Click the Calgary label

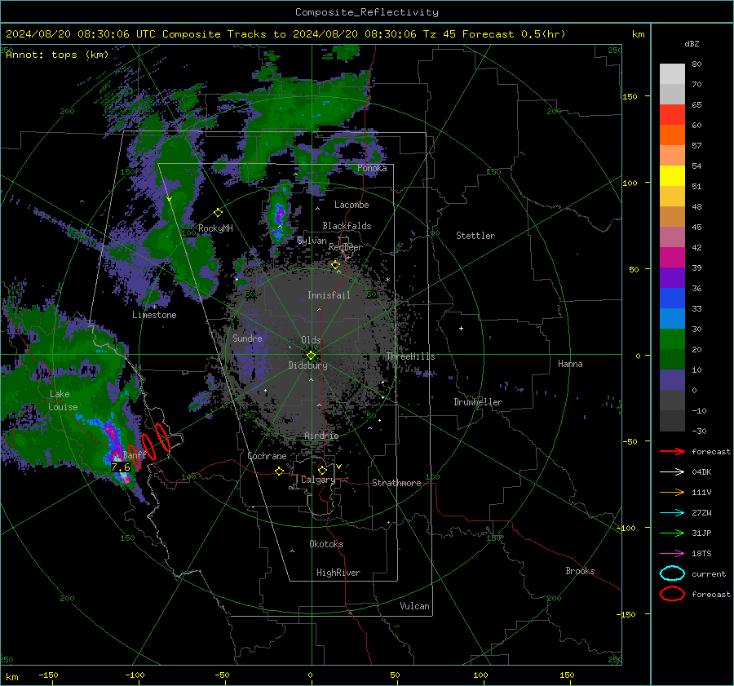point(318,480)
